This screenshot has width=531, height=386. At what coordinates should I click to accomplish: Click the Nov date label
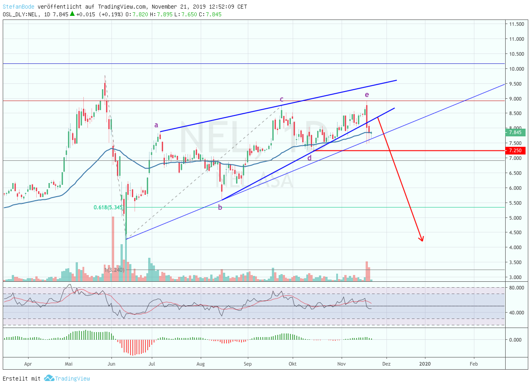coord(342,364)
